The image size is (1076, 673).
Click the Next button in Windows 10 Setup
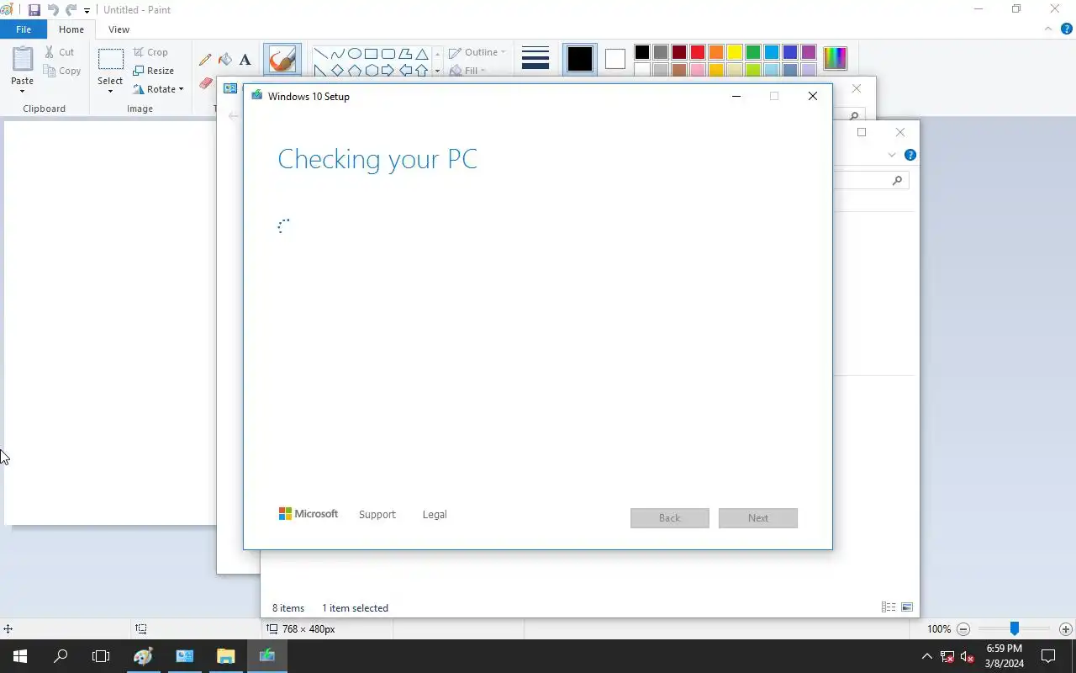point(758,518)
